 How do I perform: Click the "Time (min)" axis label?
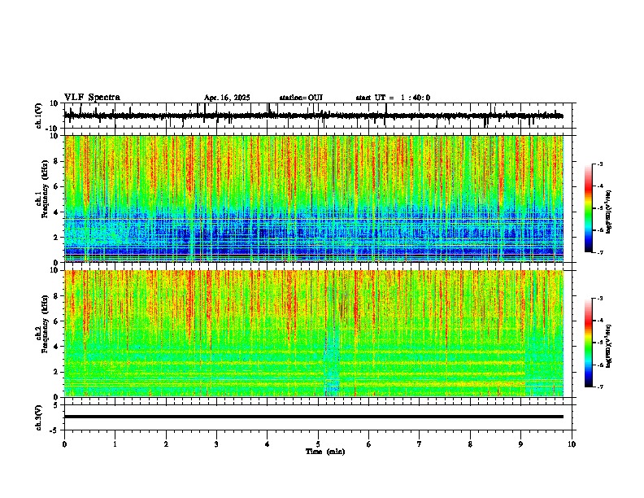(325, 452)
